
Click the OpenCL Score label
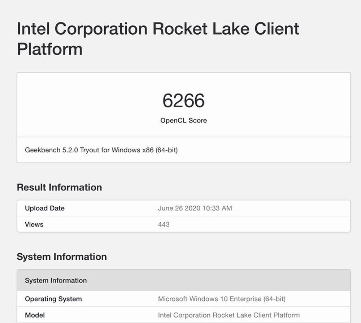pos(183,120)
